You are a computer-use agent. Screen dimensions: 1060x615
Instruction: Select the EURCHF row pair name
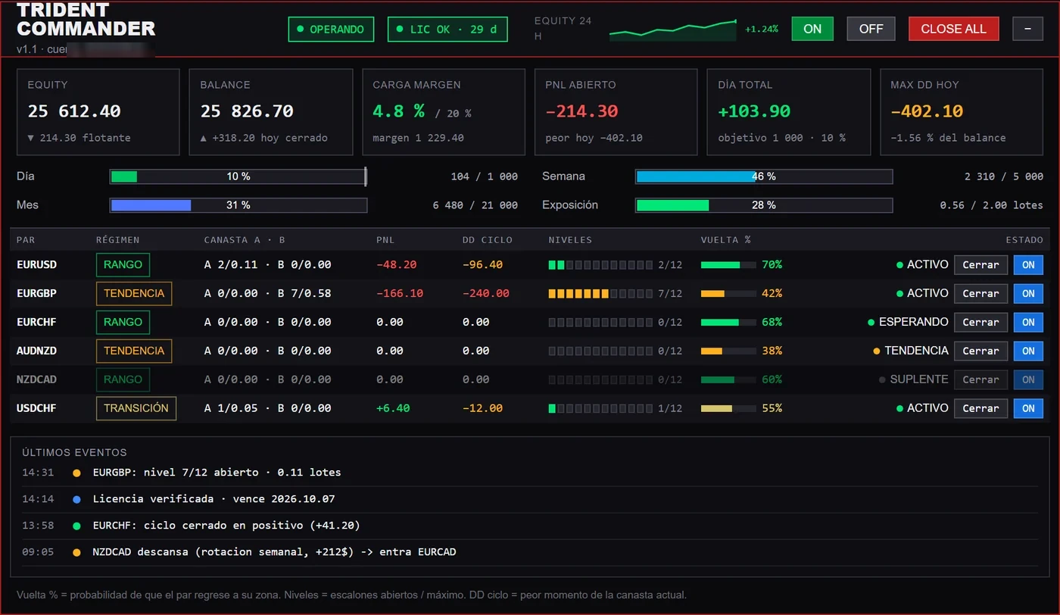(36, 323)
